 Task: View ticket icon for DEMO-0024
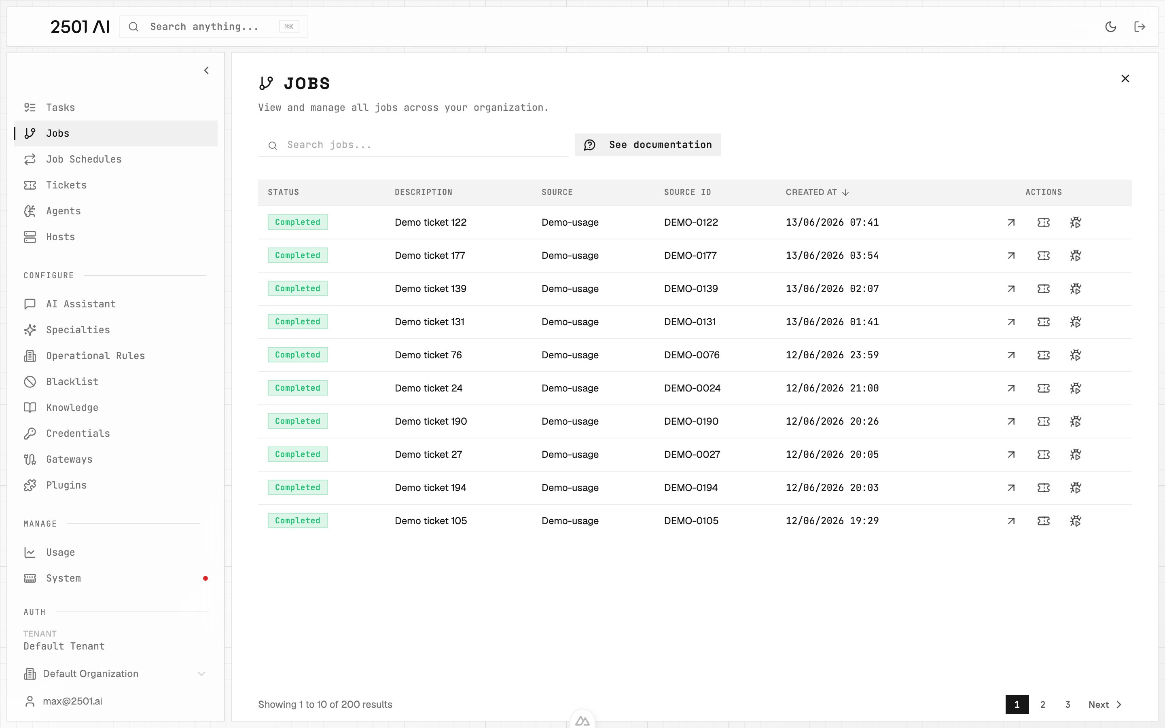click(1043, 388)
